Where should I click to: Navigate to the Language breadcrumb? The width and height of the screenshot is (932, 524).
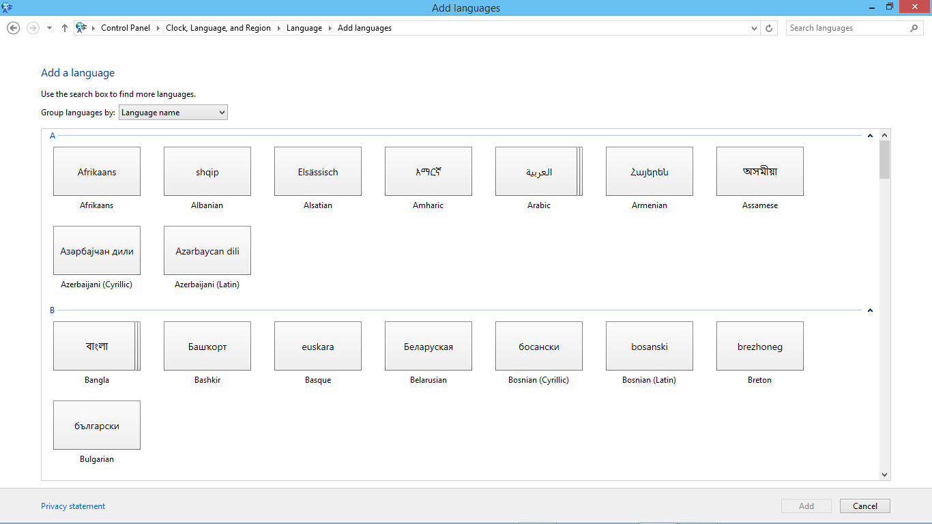click(304, 28)
